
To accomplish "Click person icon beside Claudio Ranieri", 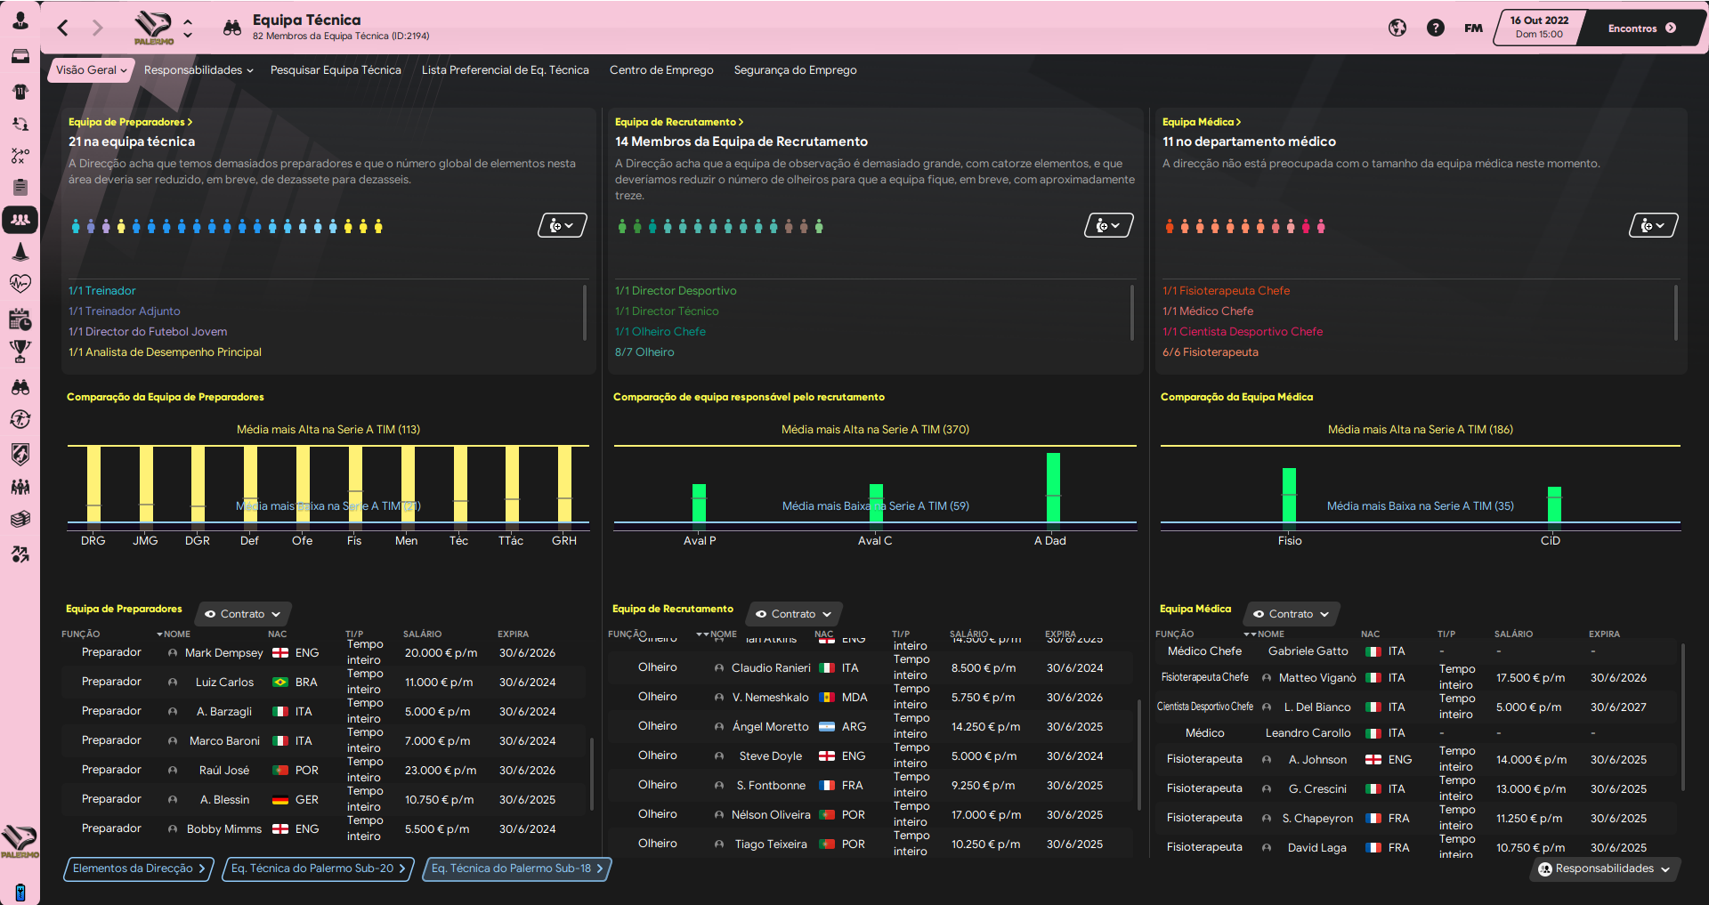I will pyautogui.click(x=719, y=668).
